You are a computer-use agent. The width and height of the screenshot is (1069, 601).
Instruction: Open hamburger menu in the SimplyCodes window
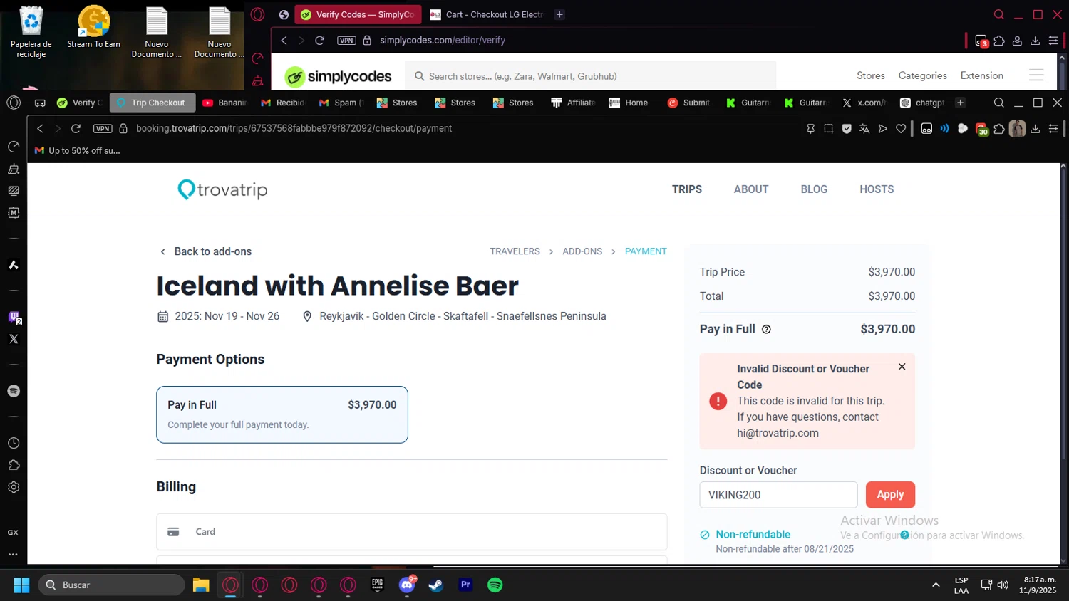[1036, 75]
